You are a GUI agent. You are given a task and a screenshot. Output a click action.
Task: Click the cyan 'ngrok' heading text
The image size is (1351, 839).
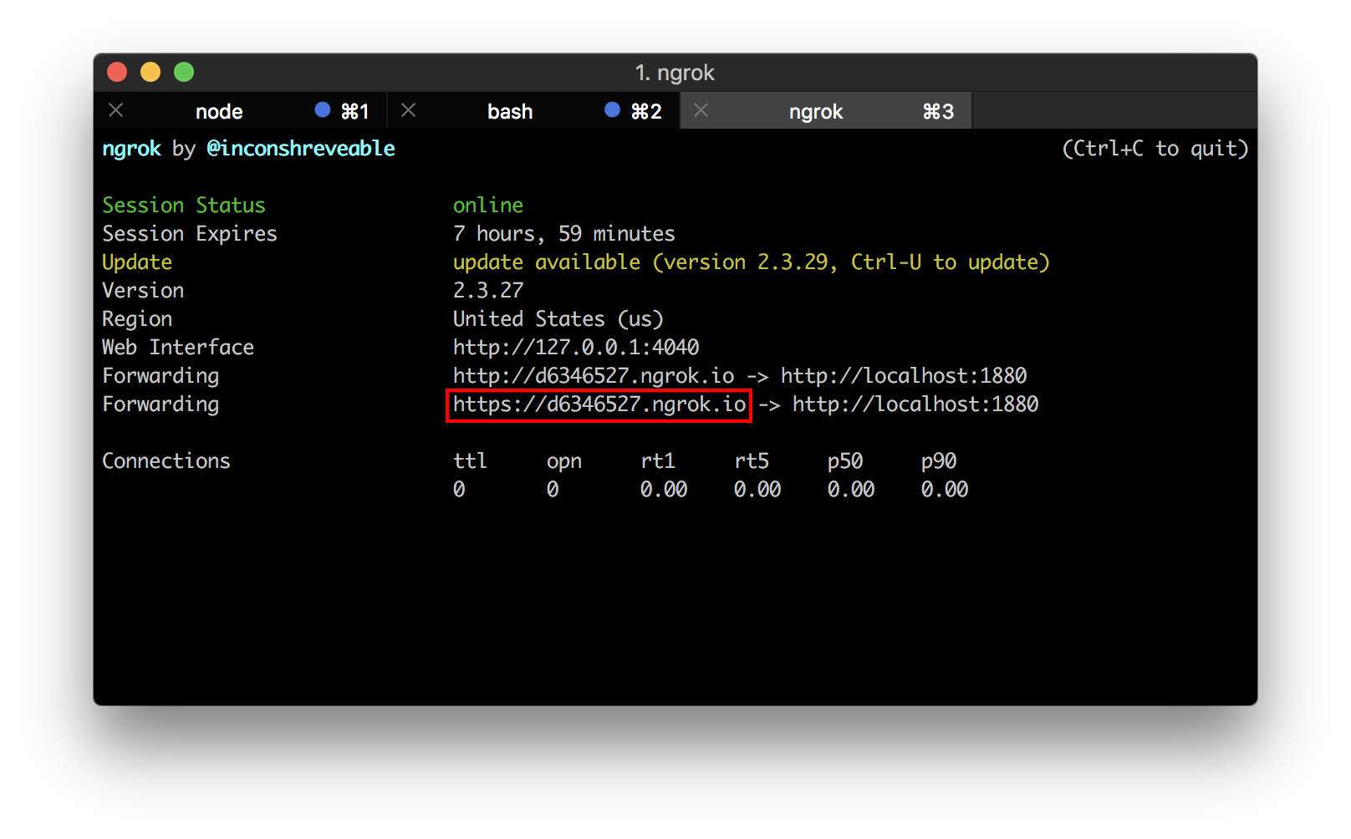coord(131,150)
